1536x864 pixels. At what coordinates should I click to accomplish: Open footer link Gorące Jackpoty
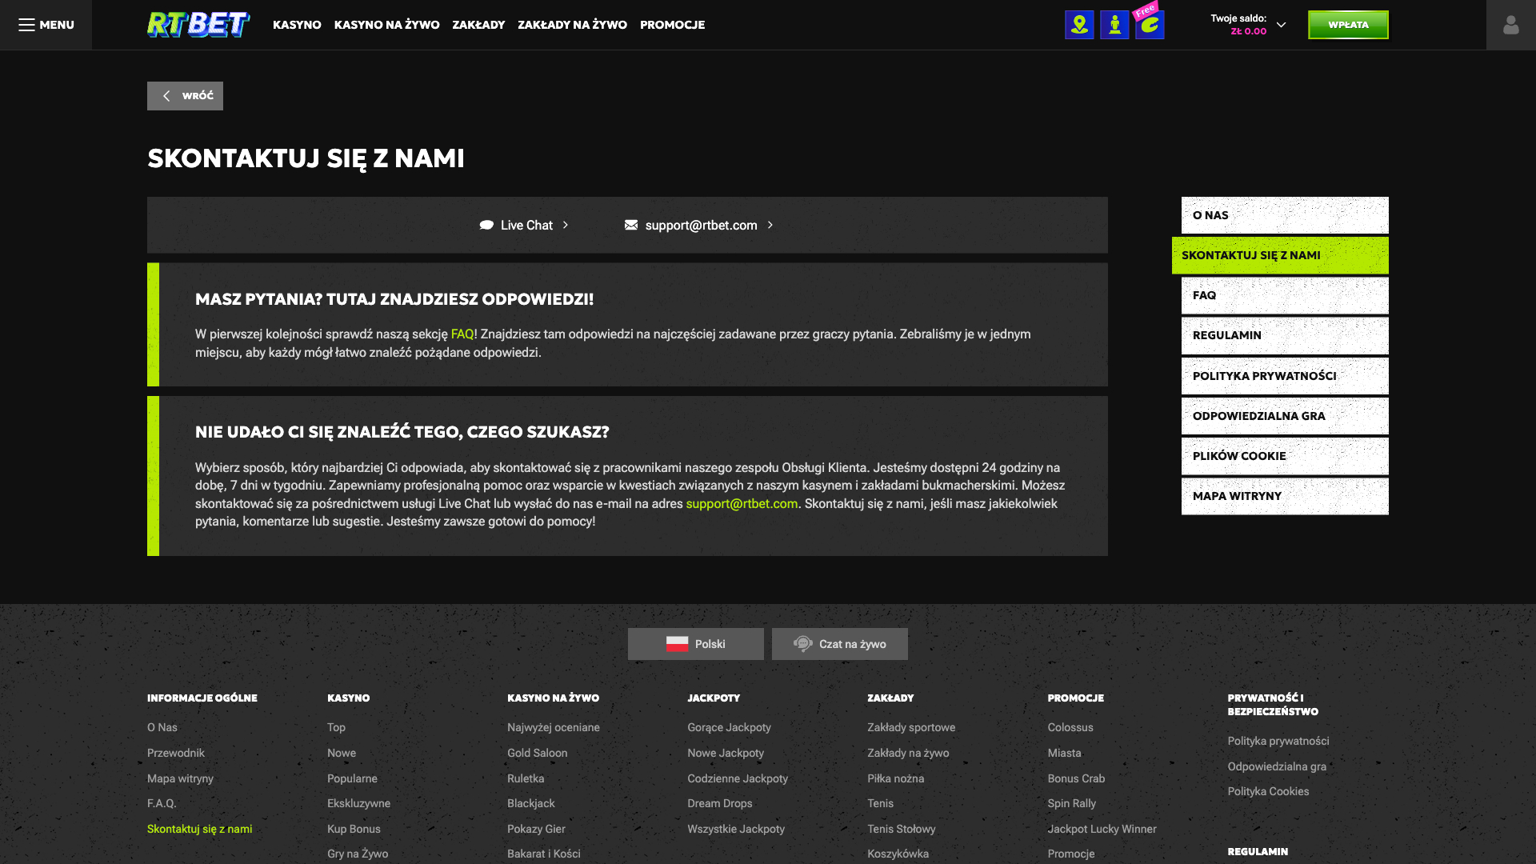pos(729,727)
